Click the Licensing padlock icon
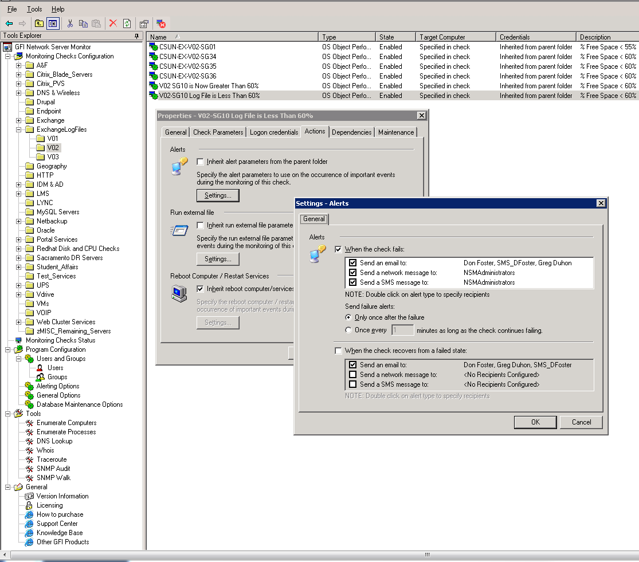 [x=29, y=505]
